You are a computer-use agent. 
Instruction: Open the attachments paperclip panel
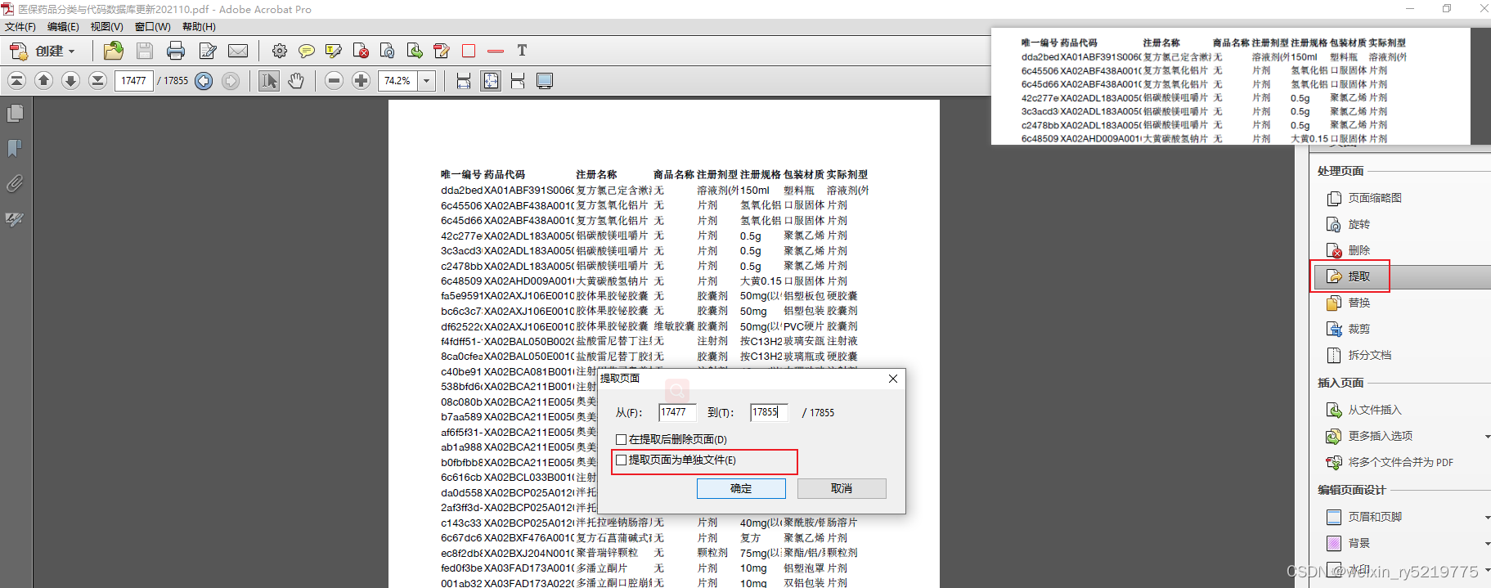pos(15,183)
